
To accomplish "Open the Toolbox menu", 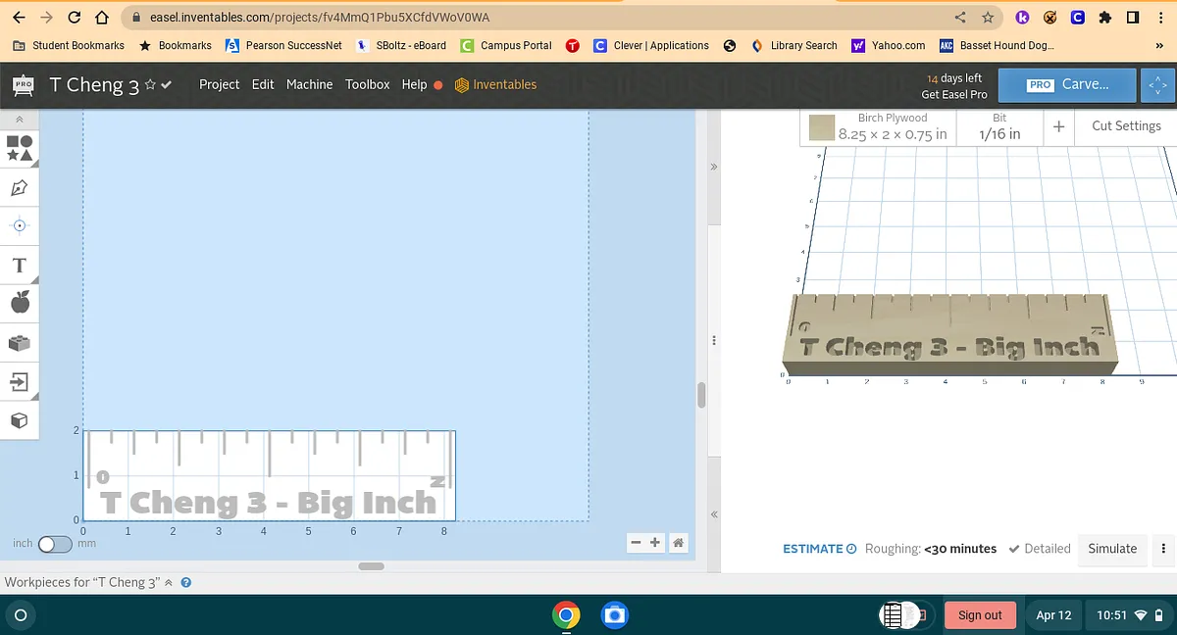I will coord(367,84).
